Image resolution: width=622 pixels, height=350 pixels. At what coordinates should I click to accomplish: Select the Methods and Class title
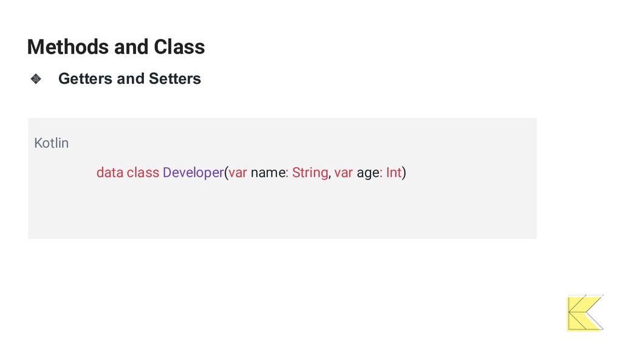coord(116,47)
